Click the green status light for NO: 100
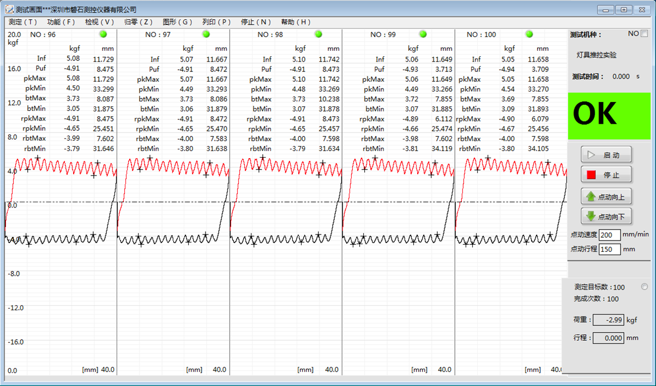Viewport: 656px width, 386px height. tap(529, 34)
